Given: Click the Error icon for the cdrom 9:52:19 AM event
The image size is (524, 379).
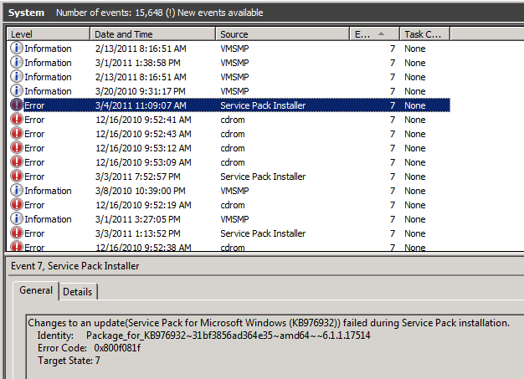Looking at the screenshot, I should 16,205.
